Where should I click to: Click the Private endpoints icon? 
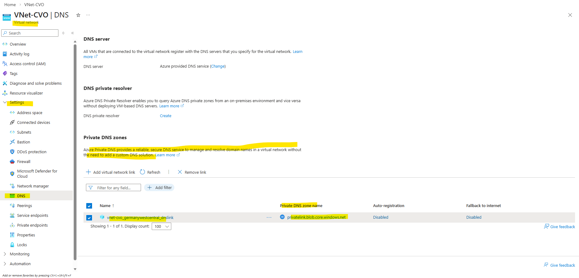point(12,225)
